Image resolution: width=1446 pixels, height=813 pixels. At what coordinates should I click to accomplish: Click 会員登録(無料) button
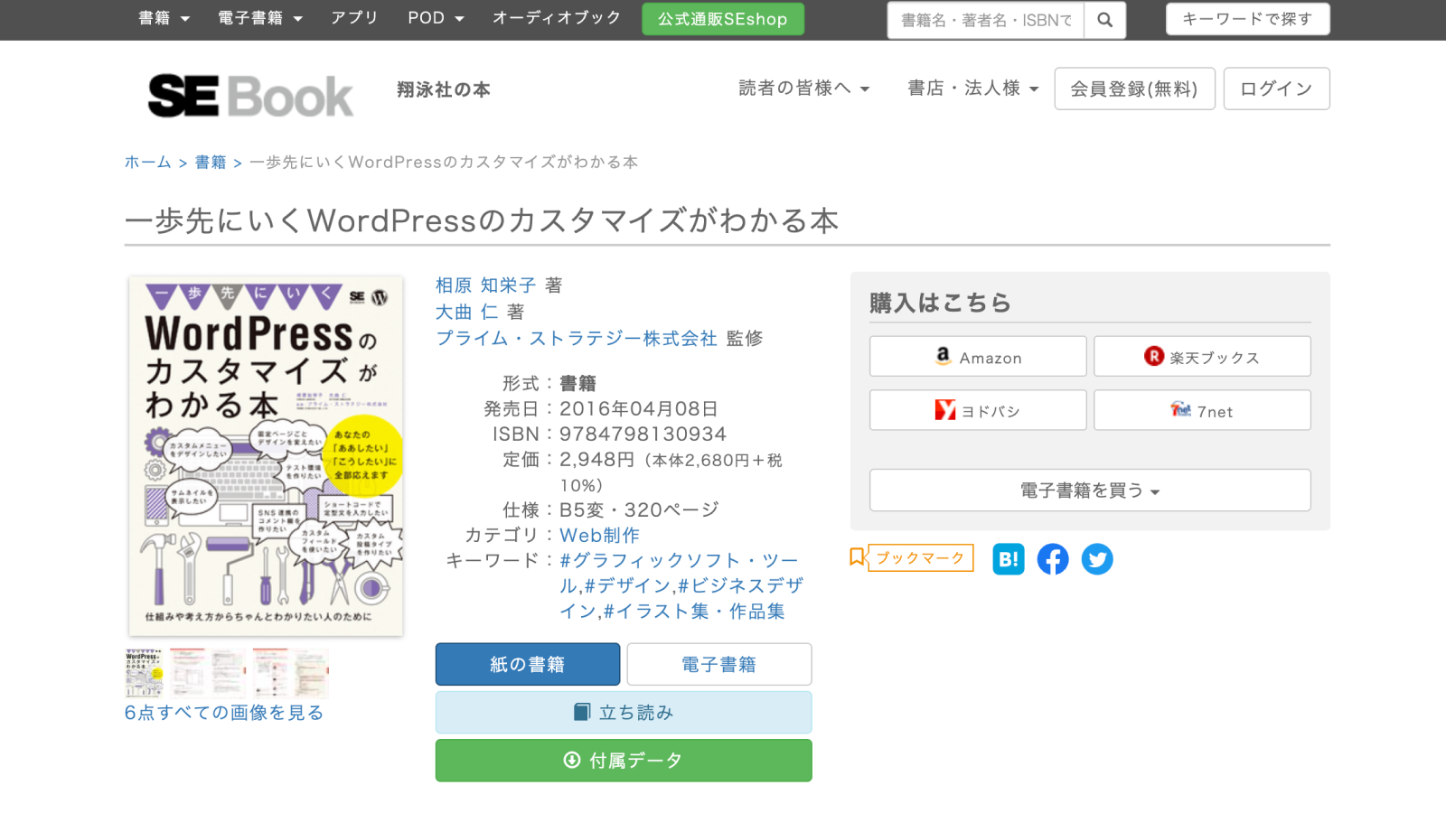click(x=1134, y=89)
